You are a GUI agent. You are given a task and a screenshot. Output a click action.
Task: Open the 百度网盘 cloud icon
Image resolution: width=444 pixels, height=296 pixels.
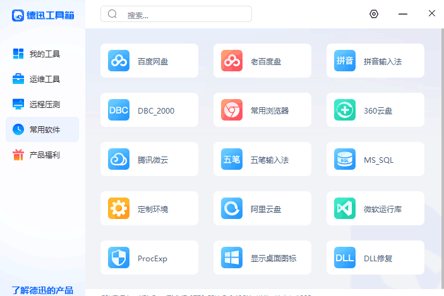pyautogui.click(x=119, y=61)
